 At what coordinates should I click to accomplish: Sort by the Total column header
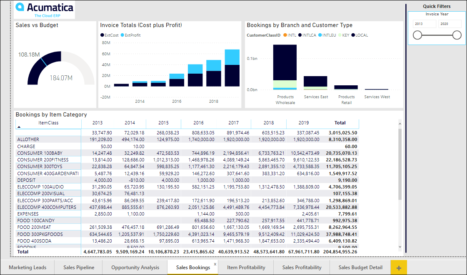pos(340,123)
